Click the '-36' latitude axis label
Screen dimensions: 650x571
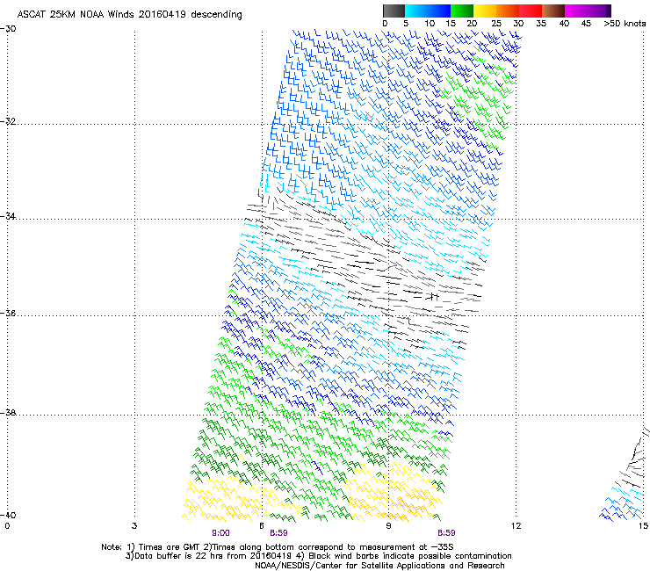8,313
